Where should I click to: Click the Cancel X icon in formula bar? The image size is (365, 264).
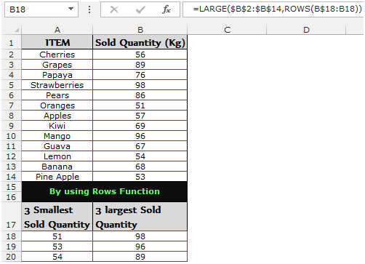point(114,9)
